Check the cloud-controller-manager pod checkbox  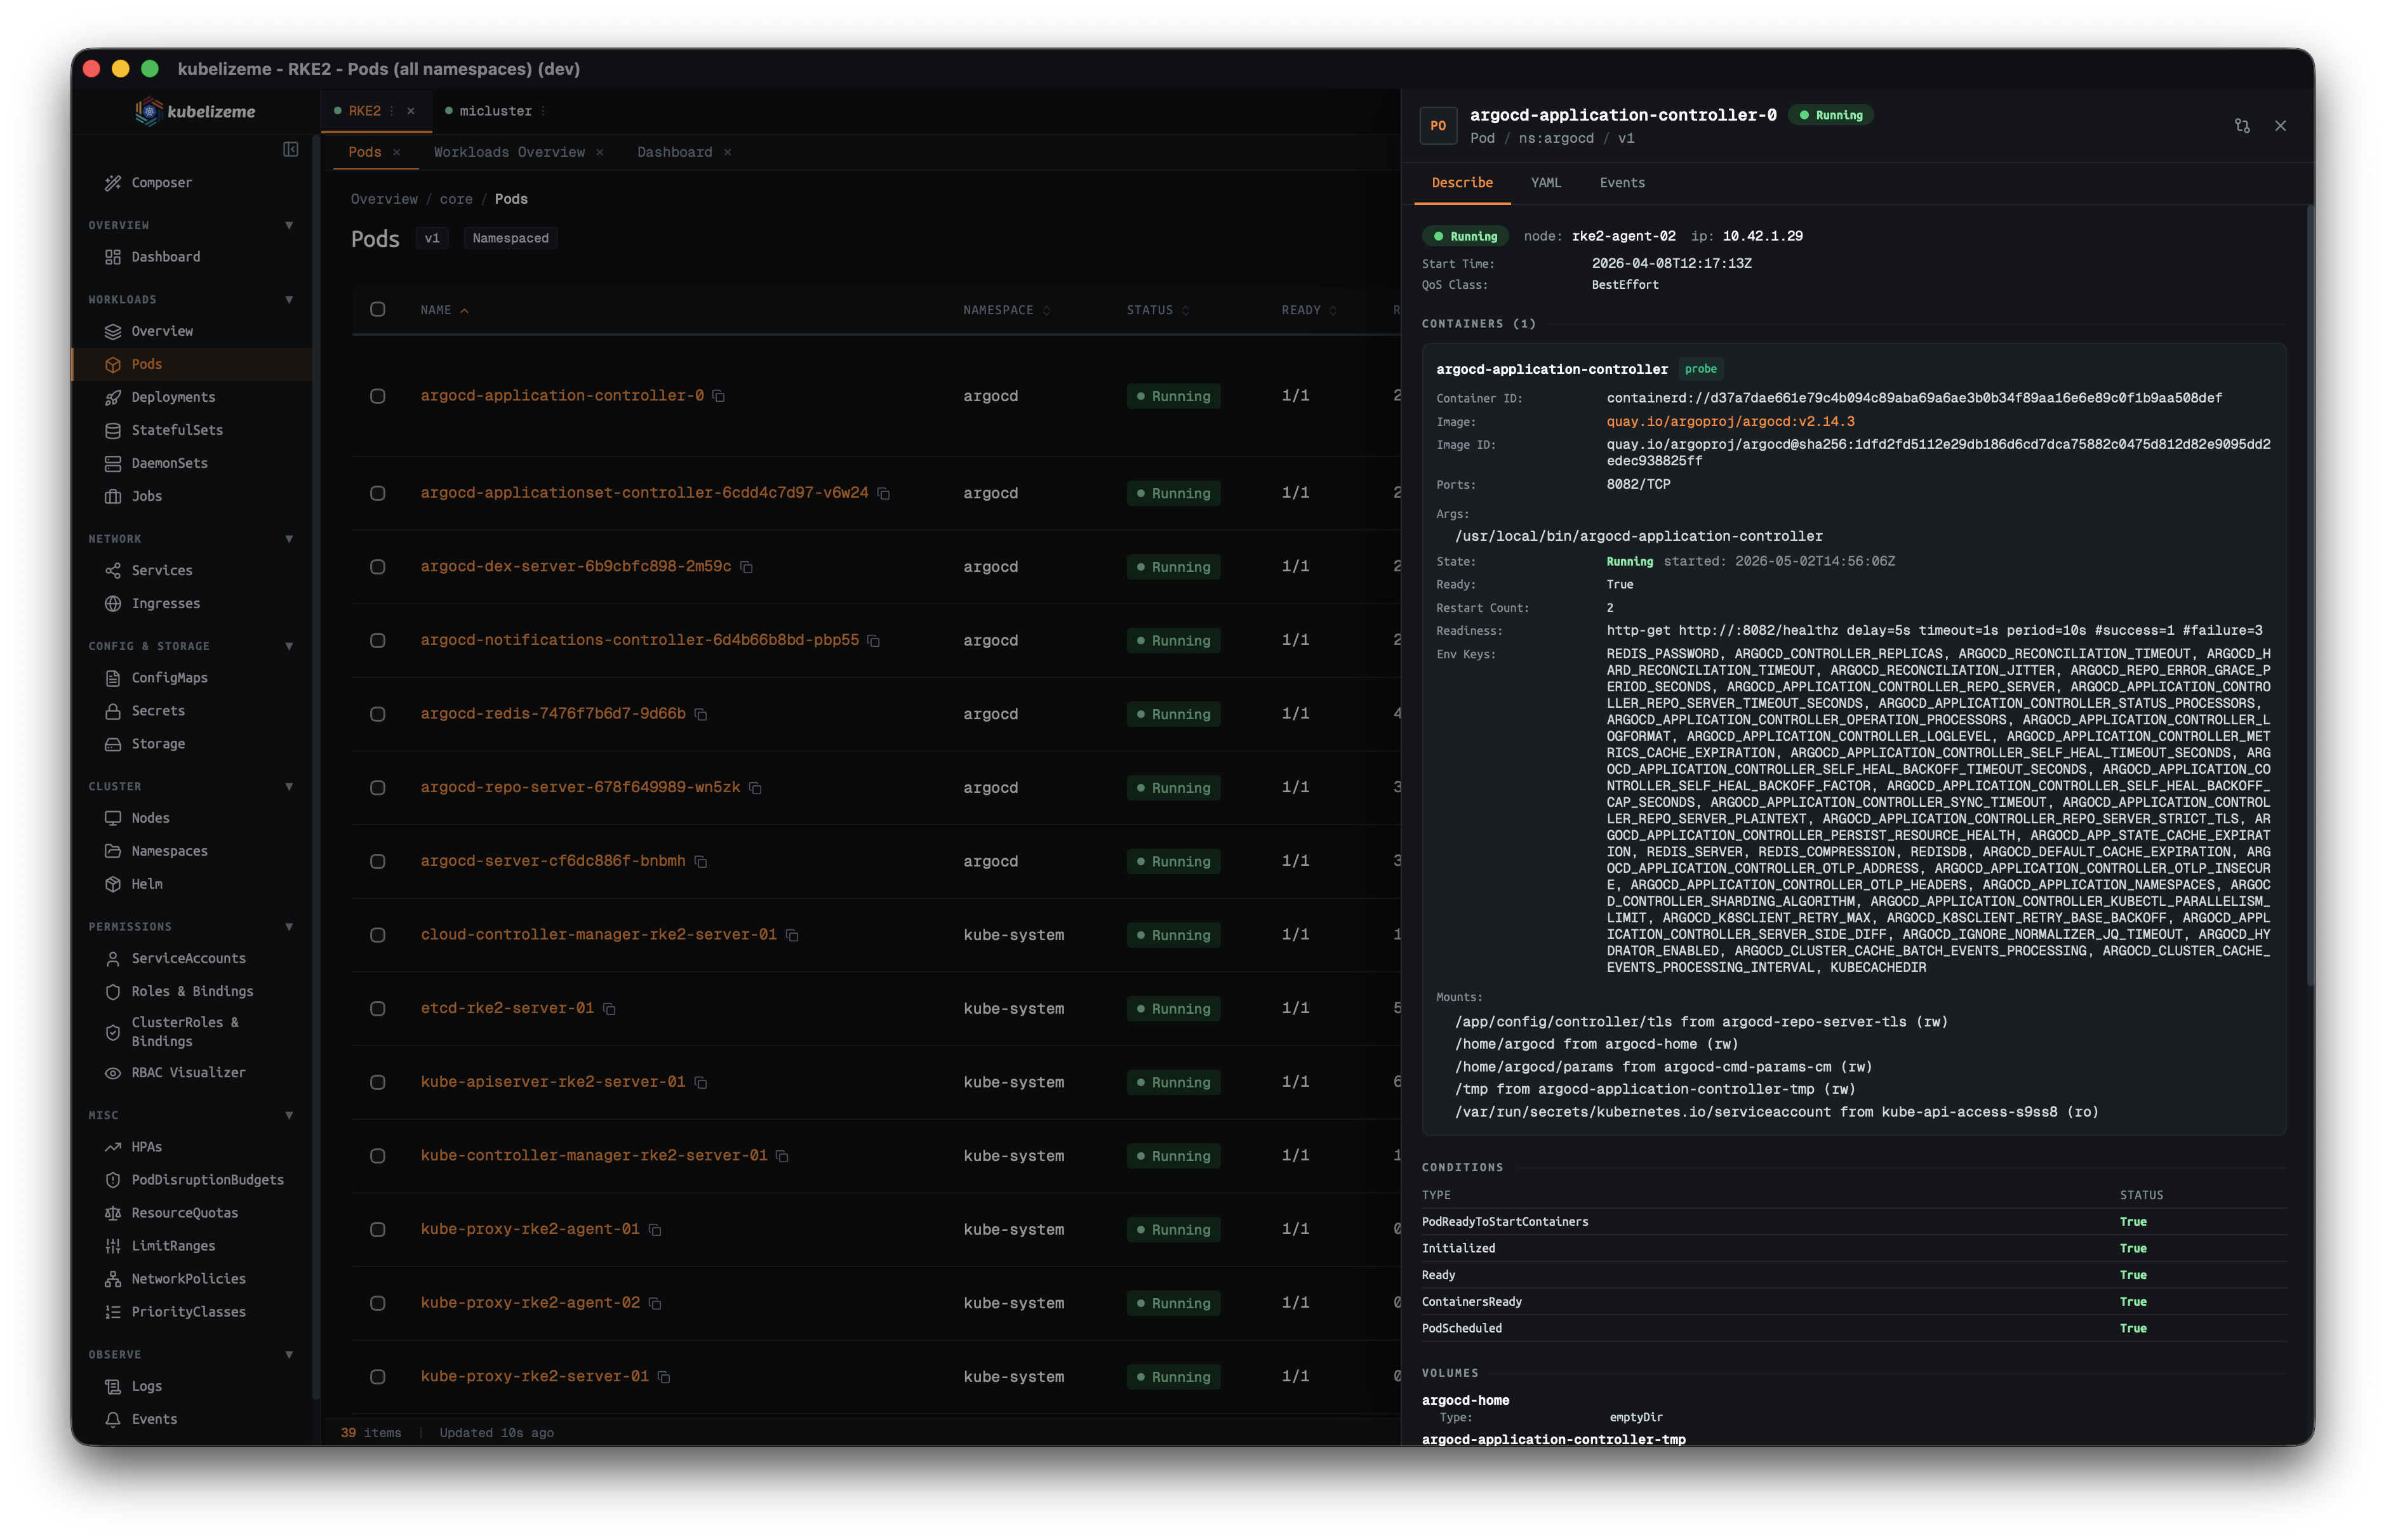click(378, 935)
